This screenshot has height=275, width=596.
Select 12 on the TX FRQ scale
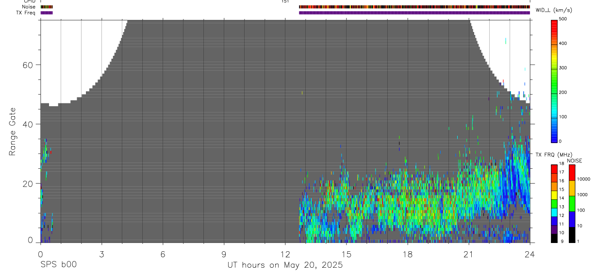click(x=562, y=215)
